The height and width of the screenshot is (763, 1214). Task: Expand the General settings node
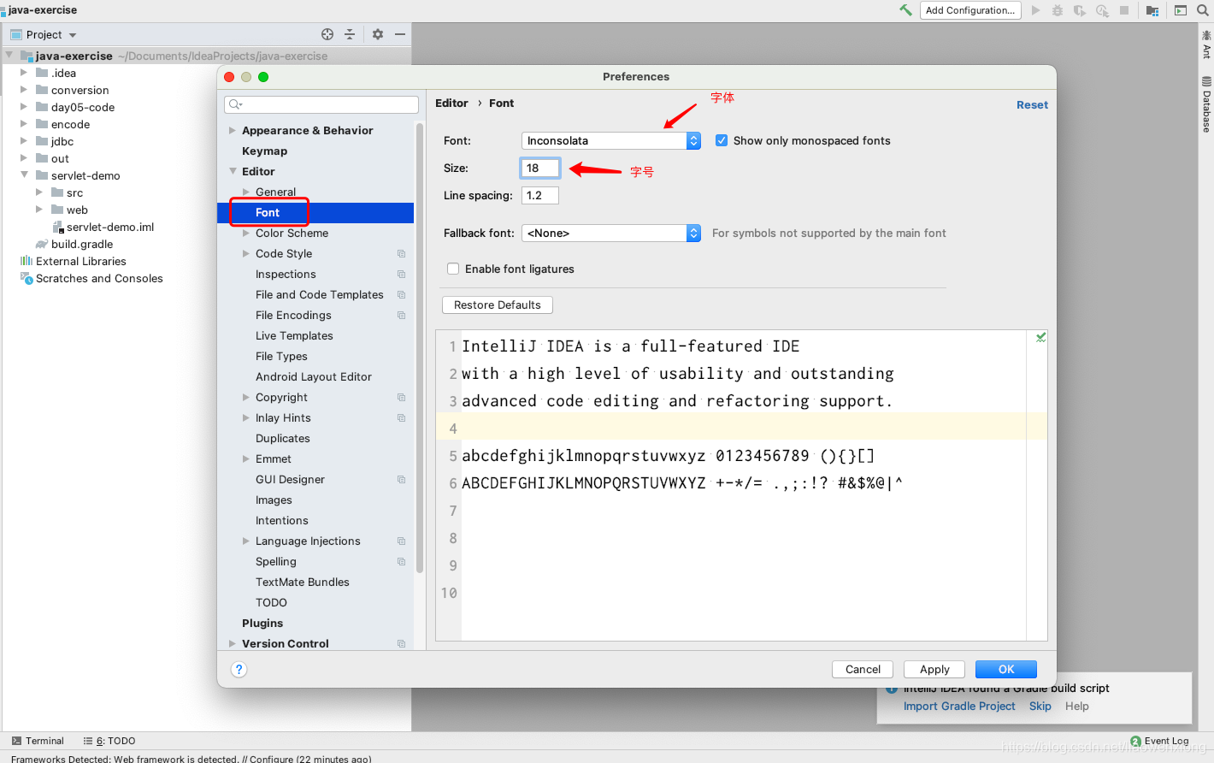click(246, 192)
